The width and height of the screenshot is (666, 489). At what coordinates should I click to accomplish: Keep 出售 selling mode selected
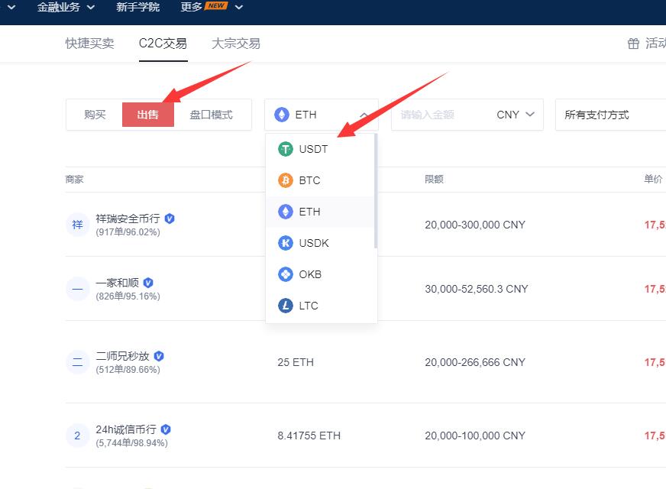click(147, 115)
